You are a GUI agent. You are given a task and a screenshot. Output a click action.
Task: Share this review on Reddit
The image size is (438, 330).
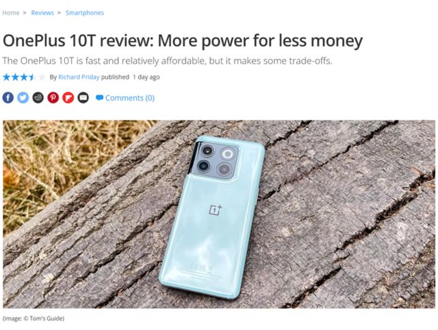[38, 98]
